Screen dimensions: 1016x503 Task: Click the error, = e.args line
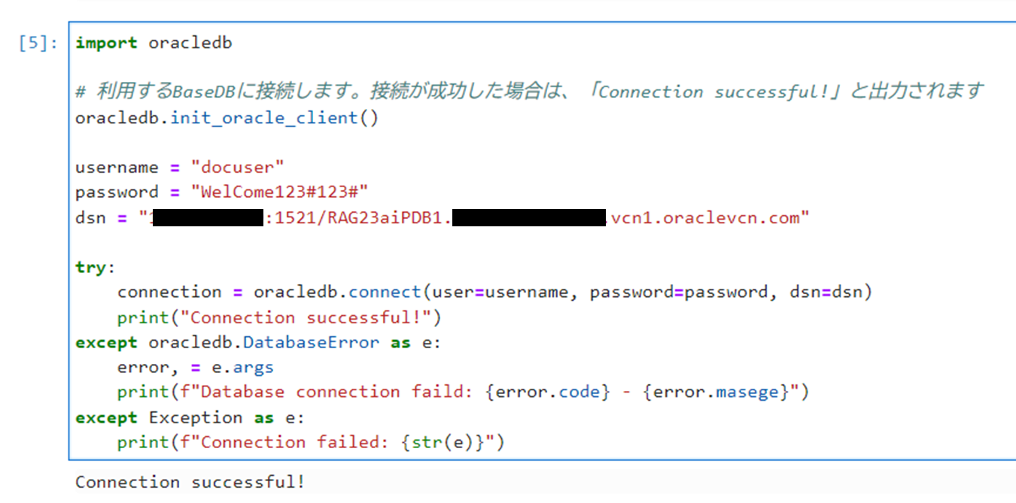click(x=196, y=368)
